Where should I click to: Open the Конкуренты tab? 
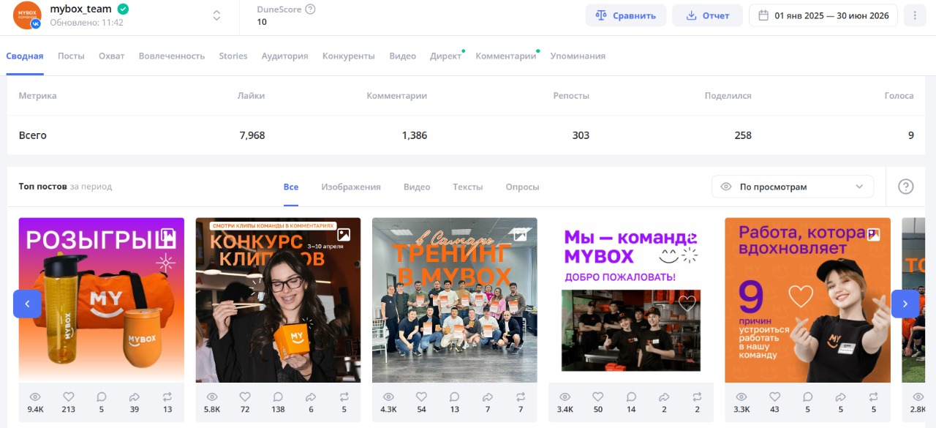pyautogui.click(x=348, y=56)
